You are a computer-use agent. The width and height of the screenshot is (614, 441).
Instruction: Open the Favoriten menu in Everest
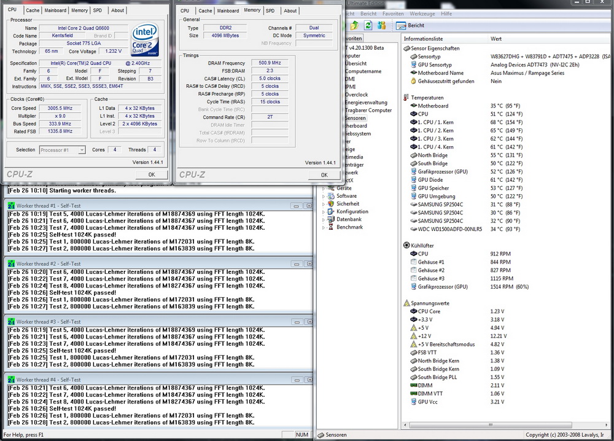pos(393,14)
